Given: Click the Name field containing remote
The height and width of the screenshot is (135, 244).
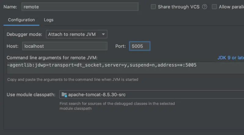Looking at the screenshot, I should pyautogui.click(x=80, y=7).
